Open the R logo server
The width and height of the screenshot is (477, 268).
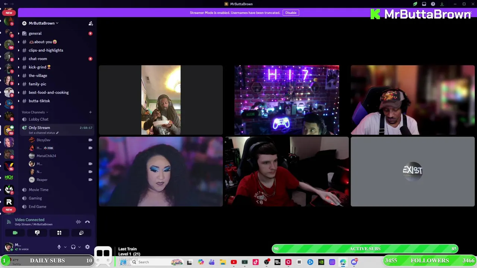(x=9, y=202)
